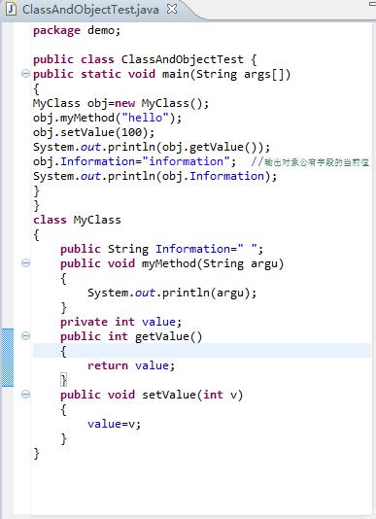Minimize the editor pane

point(372,4)
